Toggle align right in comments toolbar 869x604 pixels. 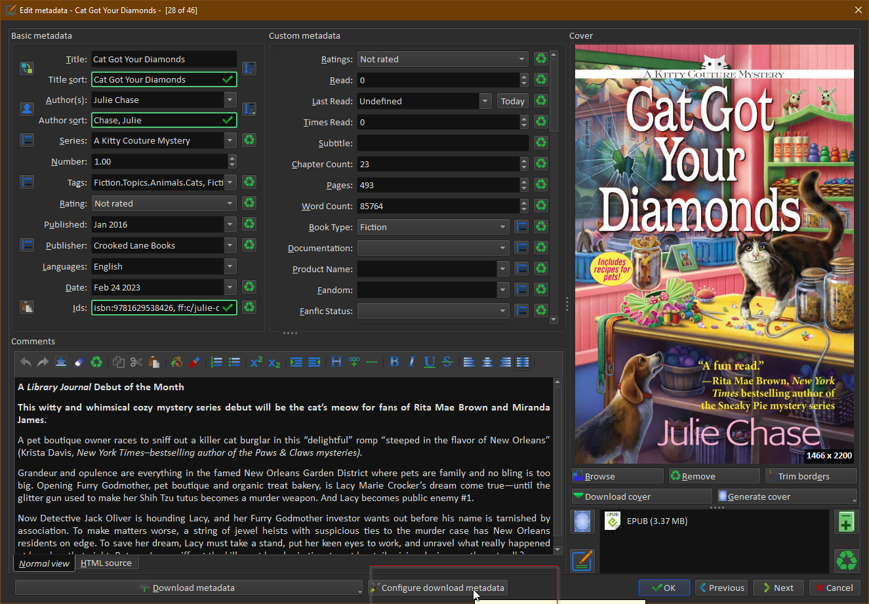pos(505,362)
